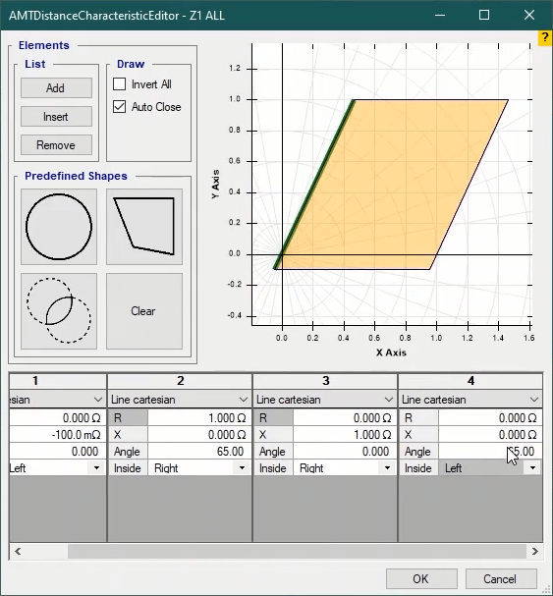
Task: Select column header 2 in element table
Action: coord(180,381)
